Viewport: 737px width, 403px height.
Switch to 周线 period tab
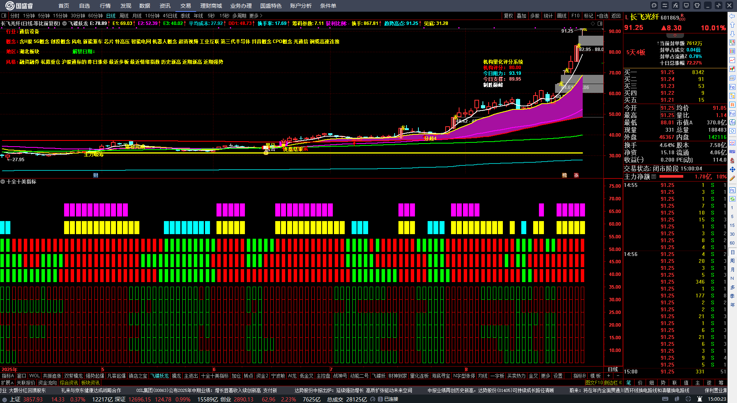coord(124,16)
